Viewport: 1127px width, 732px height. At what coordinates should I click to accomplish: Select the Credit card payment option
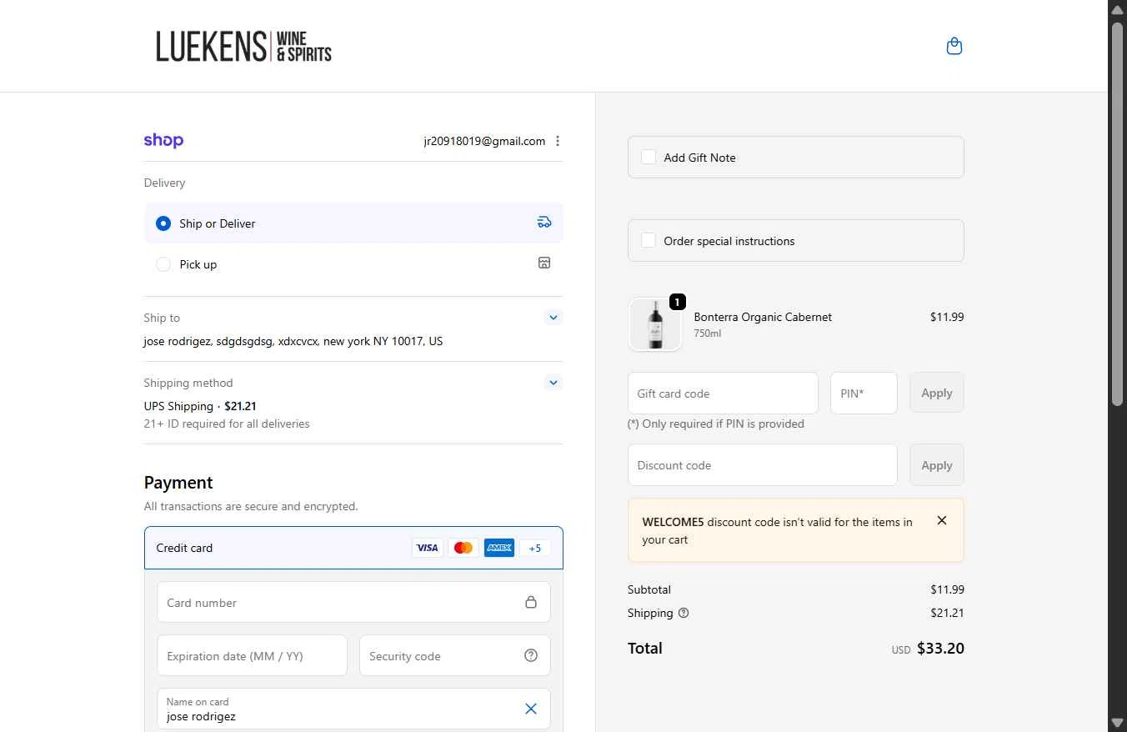pyautogui.click(x=353, y=548)
